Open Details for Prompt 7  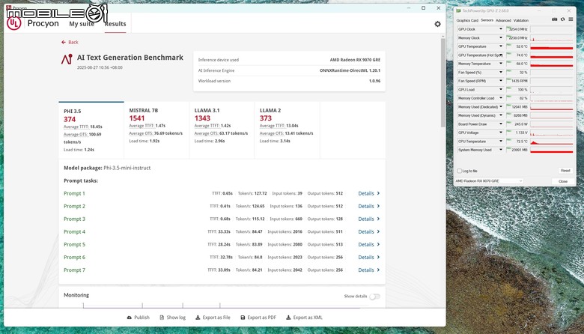pyautogui.click(x=368, y=270)
